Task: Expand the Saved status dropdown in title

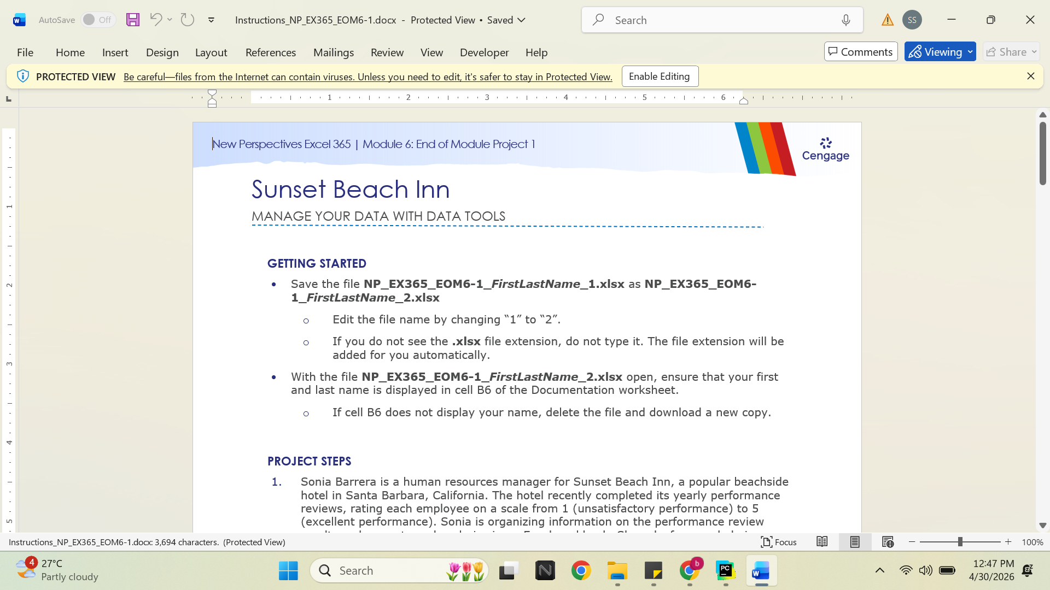Action: (x=522, y=20)
